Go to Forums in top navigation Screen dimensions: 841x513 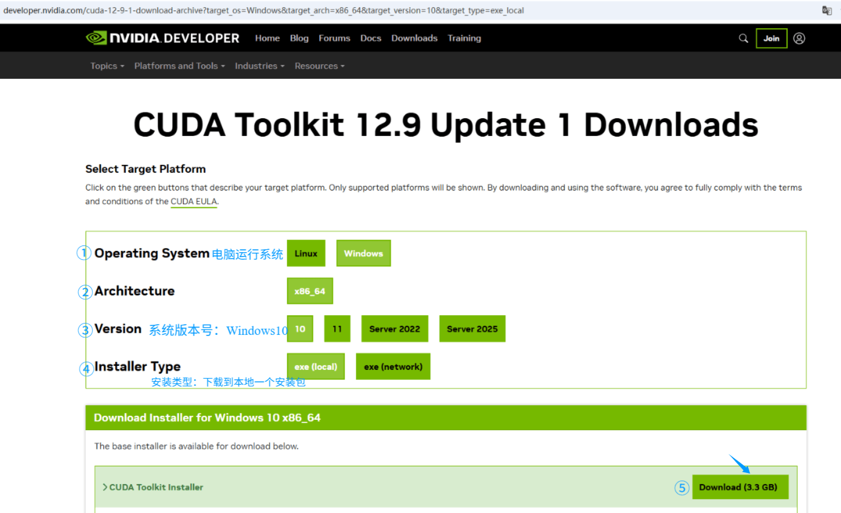tap(334, 38)
